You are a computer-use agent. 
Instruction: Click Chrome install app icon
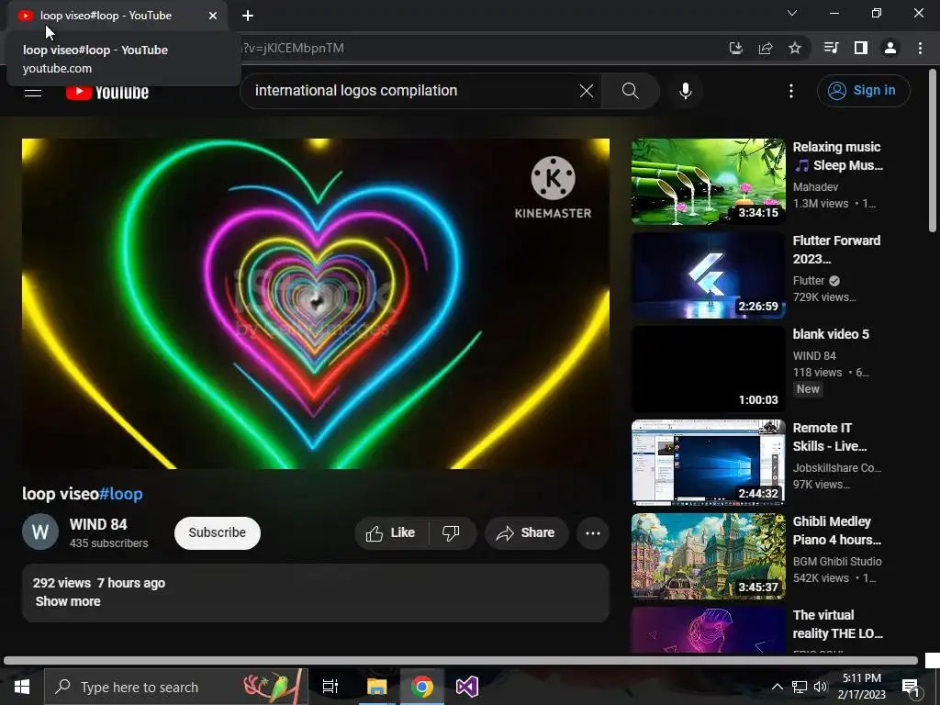click(736, 48)
